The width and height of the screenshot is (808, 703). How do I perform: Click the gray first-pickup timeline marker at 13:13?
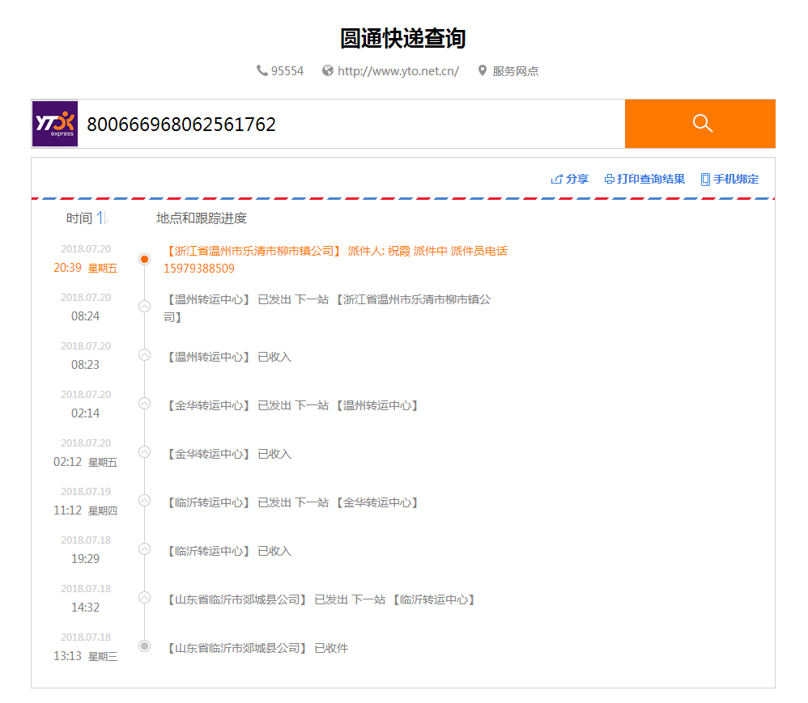coord(145,646)
